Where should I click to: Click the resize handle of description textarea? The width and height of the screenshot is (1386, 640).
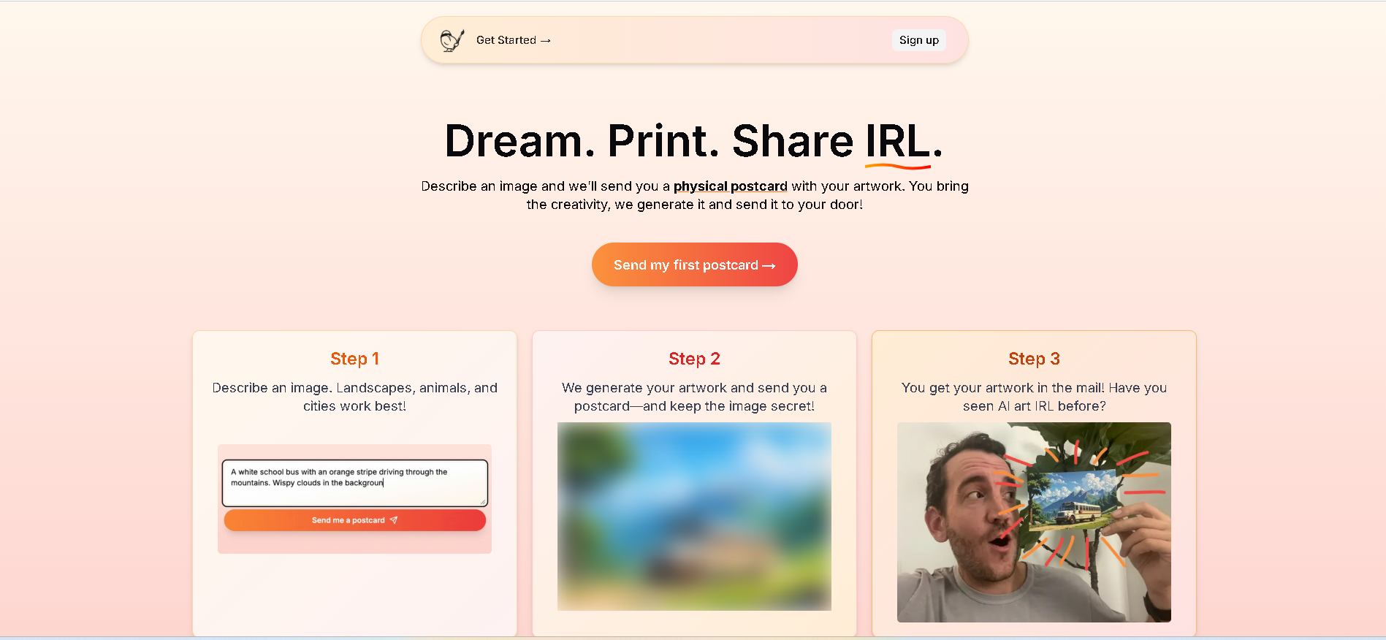click(x=482, y=501)
